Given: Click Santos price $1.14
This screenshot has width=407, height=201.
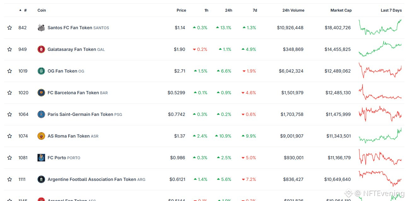Looking at the screenshot, I should pyautogui.click(x=180, y=28).
